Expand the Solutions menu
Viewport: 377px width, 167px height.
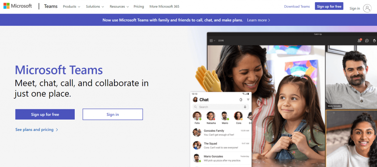(95, 7)
